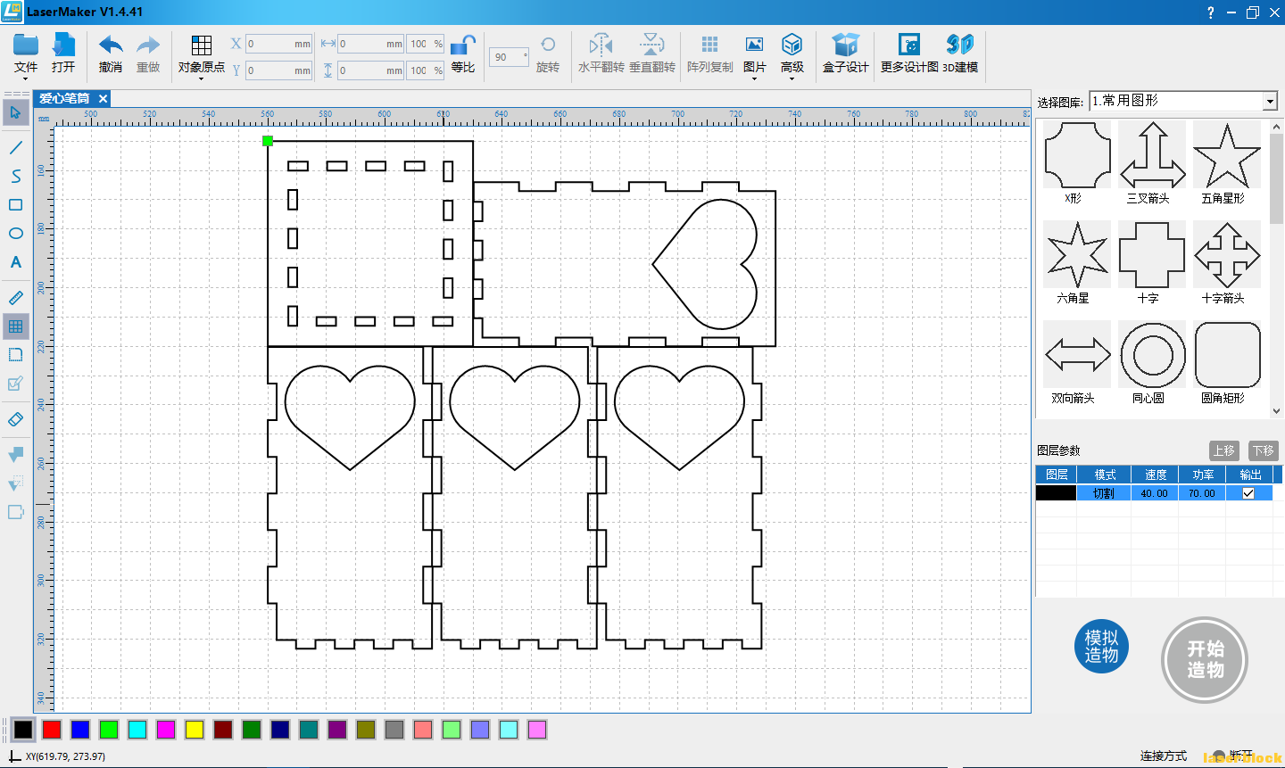Click the 切割 mode cell
This screenshot has width=1285, height=768.
(1104, 492)
